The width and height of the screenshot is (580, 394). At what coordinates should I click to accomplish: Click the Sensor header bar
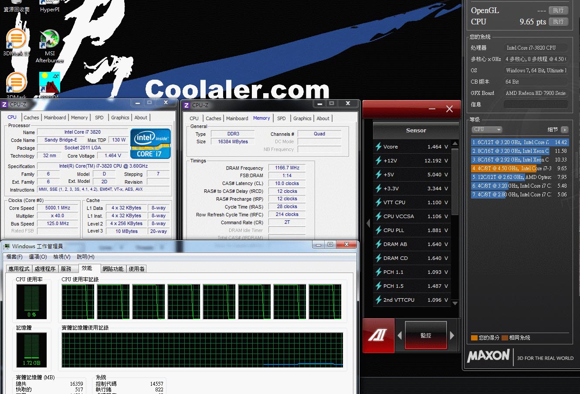(x=416, y=130)
